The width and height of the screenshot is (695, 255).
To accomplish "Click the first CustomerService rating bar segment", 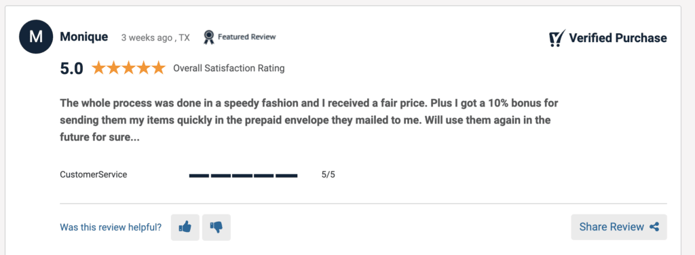I will (x=199, y=176).
